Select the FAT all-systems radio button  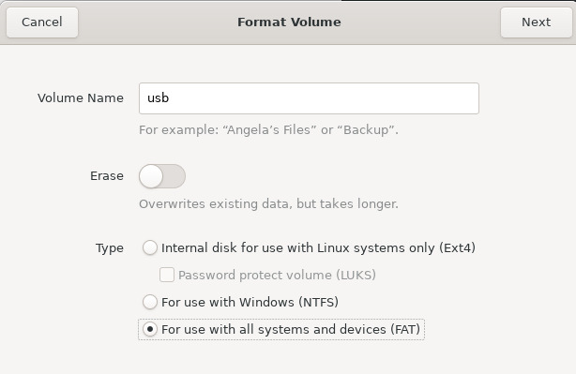(x=150, y=329)
